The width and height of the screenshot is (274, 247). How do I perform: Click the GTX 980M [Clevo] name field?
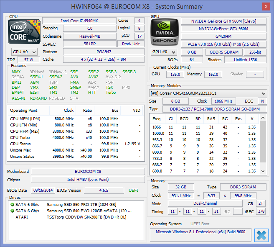[223, 21]
